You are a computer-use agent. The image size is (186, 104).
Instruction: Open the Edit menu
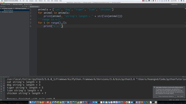pos(24,1)
